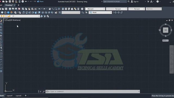Expand the standard toolbar Undo dropdown arrow
This screenshot has height=98, width=174.
42,9
